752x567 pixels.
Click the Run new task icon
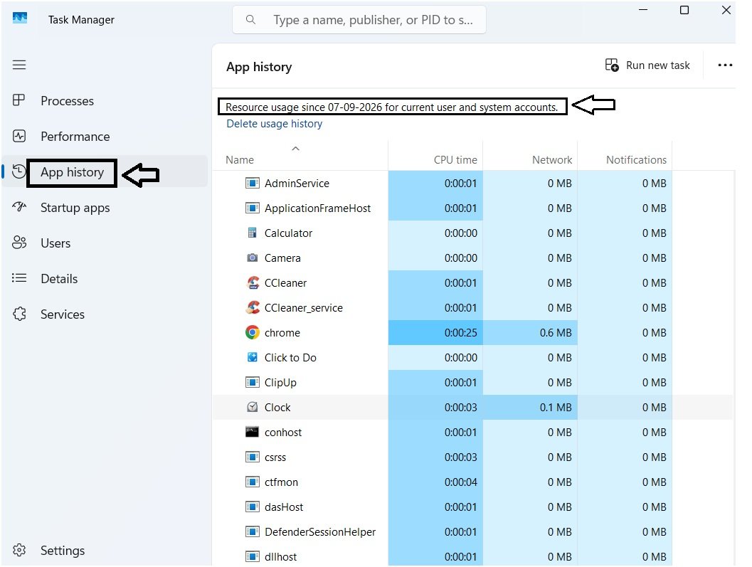(612, 65)
